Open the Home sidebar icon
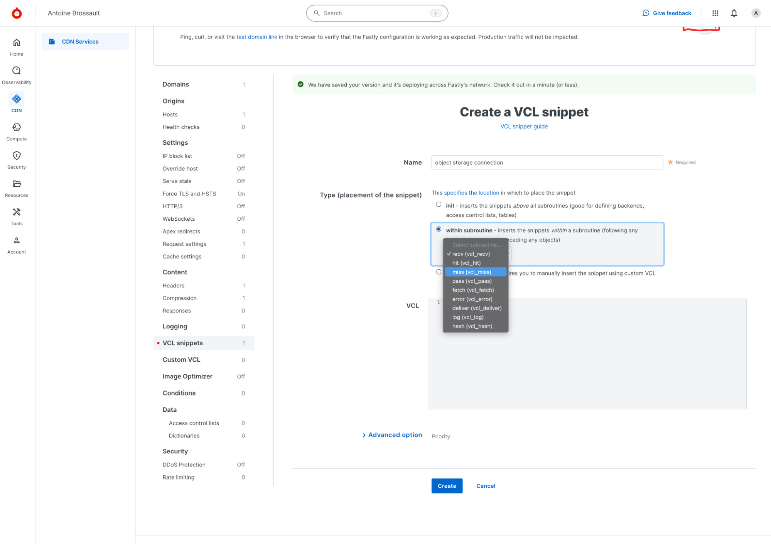 (x=17, y=42)
